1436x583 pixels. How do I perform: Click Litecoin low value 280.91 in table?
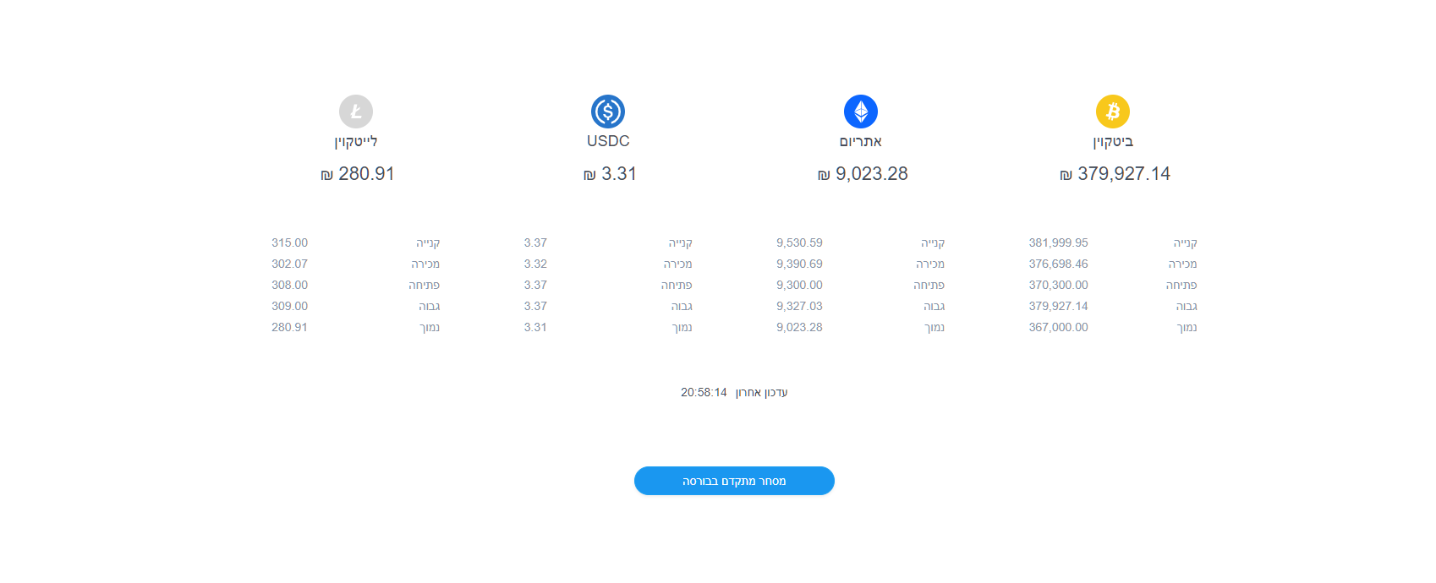click(289, 327)
